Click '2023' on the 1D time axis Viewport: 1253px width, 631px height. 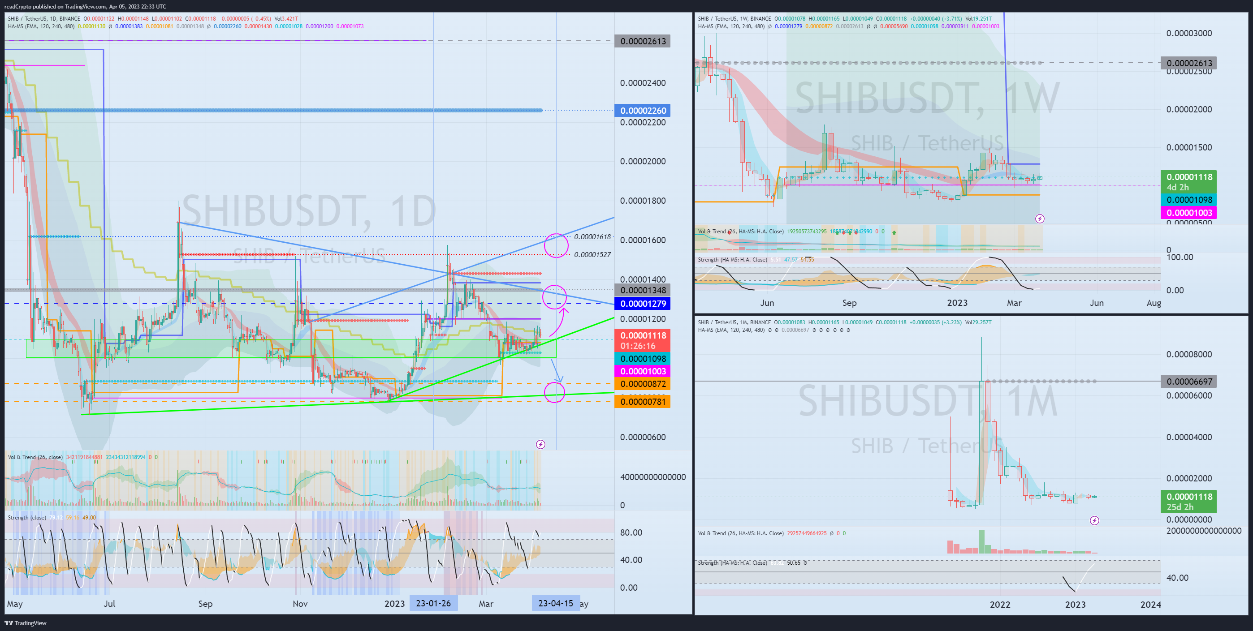tap(394, 604)
